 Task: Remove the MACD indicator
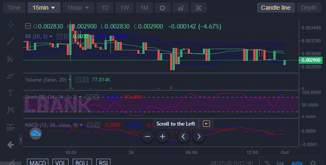point(97,125)
